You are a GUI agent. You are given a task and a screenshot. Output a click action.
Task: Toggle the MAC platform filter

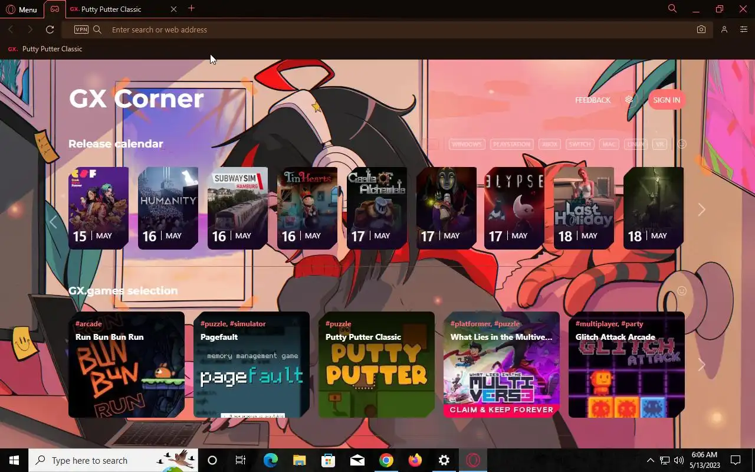click(x=609, y=144)
